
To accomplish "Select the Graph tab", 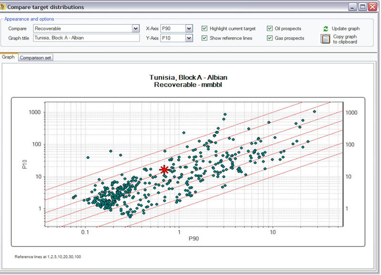I will [9, 57].
